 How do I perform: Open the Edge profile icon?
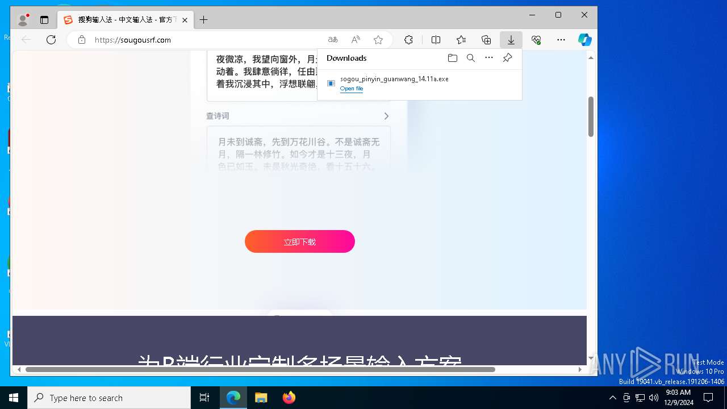coord(23,20)
